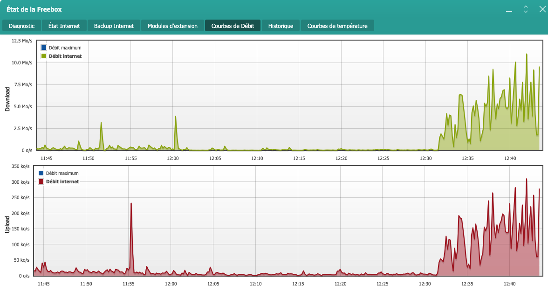The width and height of the screenshot is (548, 292).
Task: Click the blue Download Débit maximum swatch
Action: [44, 48]
